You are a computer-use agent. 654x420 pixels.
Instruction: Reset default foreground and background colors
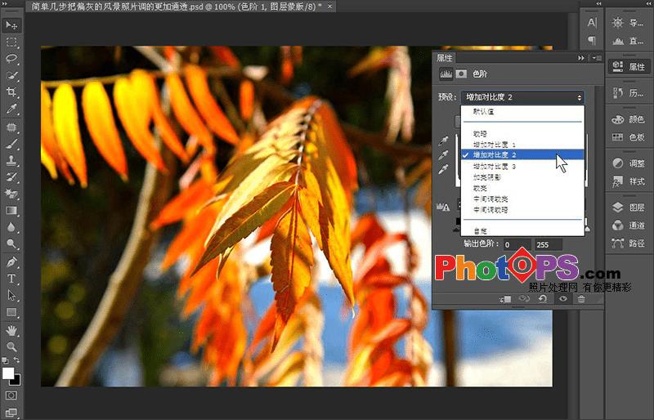pos(5,360)
